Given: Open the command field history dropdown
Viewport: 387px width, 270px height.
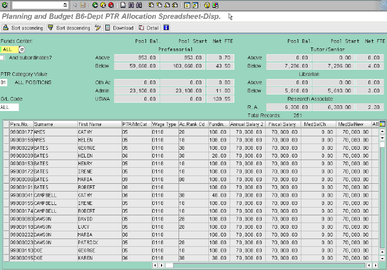Looking at the screenshot, I should 65,5.
